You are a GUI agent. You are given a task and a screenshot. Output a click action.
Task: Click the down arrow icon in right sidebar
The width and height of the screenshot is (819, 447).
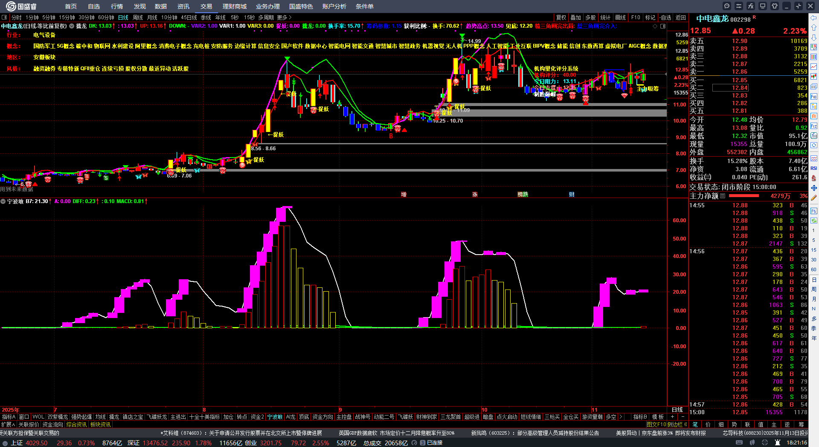click(814, 37)
